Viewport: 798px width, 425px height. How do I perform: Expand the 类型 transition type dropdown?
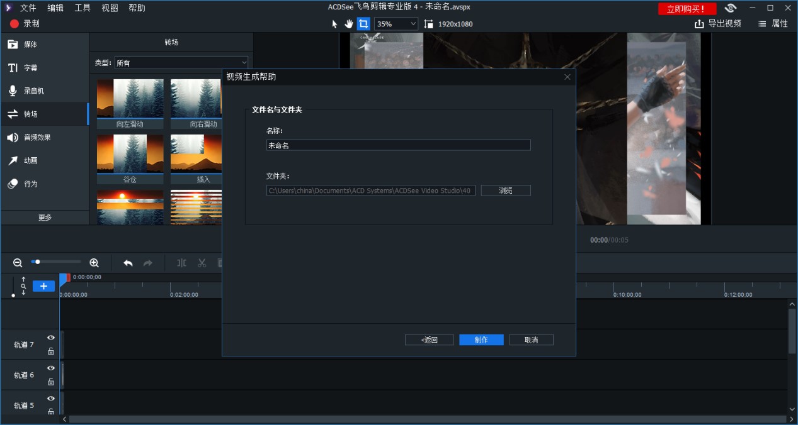click(x=181, y=63)
